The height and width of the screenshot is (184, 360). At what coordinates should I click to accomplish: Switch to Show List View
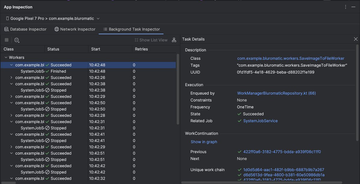click(153, 39)
